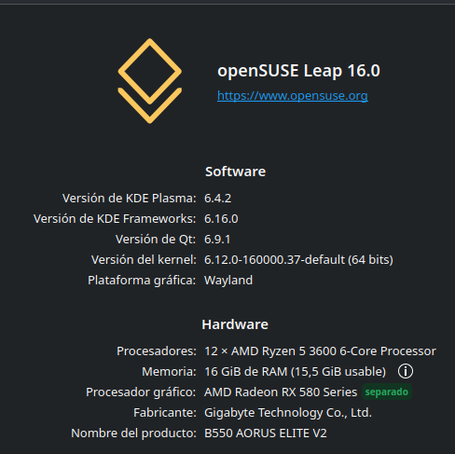
Task: Select the KDE Frameworks version 6.16.0
Action: click(x=221, y=219)
